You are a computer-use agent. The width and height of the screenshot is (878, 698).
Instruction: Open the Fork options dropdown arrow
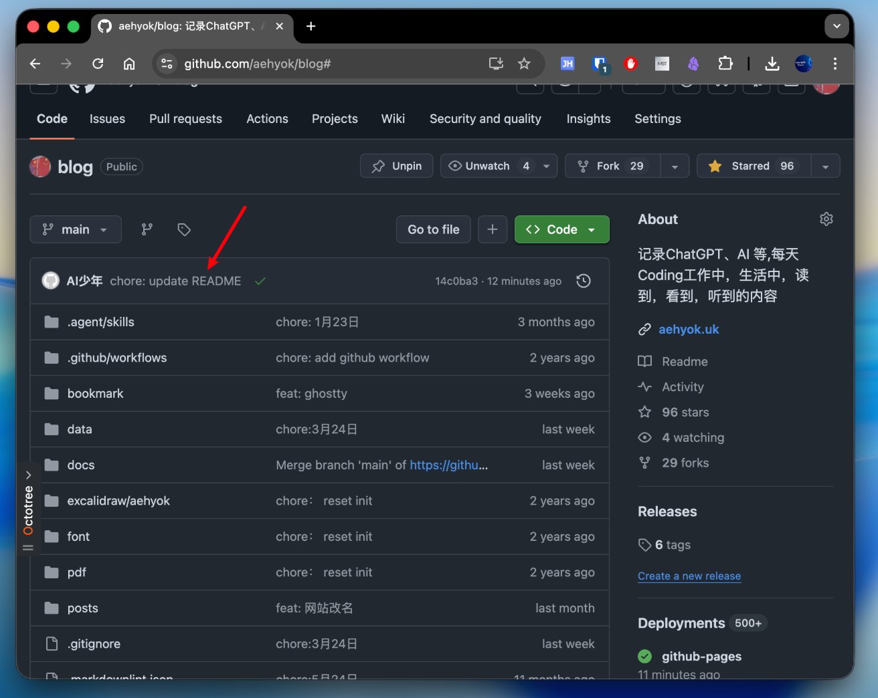pos(675,166)
